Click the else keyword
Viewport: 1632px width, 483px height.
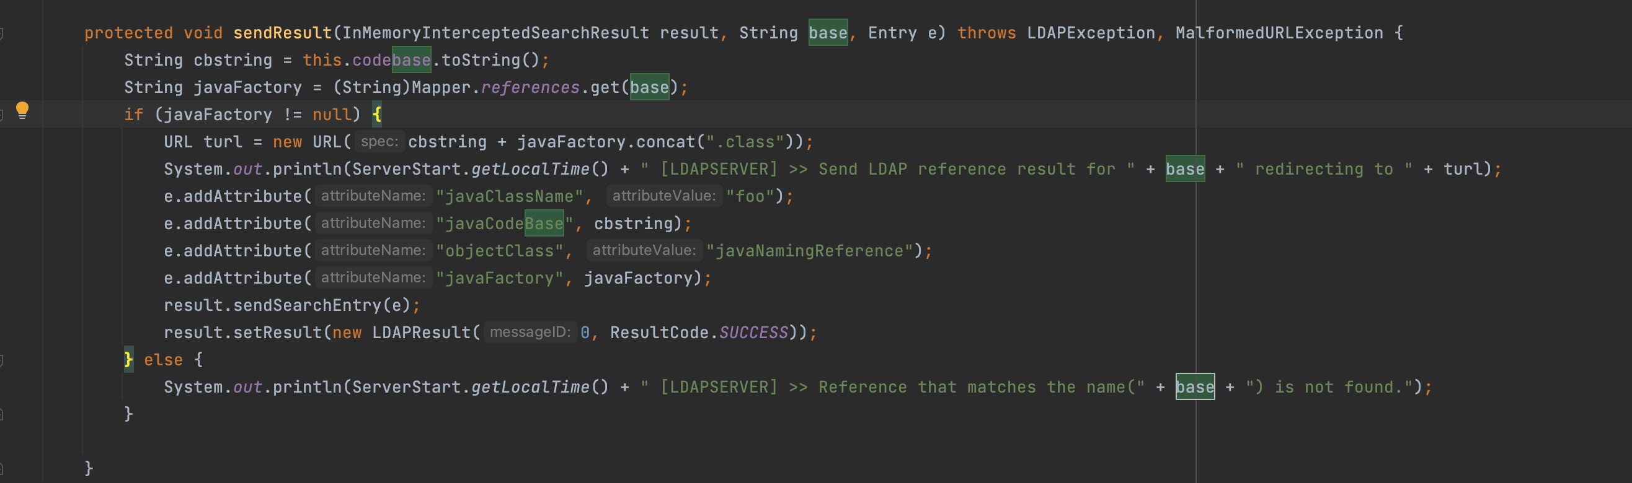click(164, 360)
